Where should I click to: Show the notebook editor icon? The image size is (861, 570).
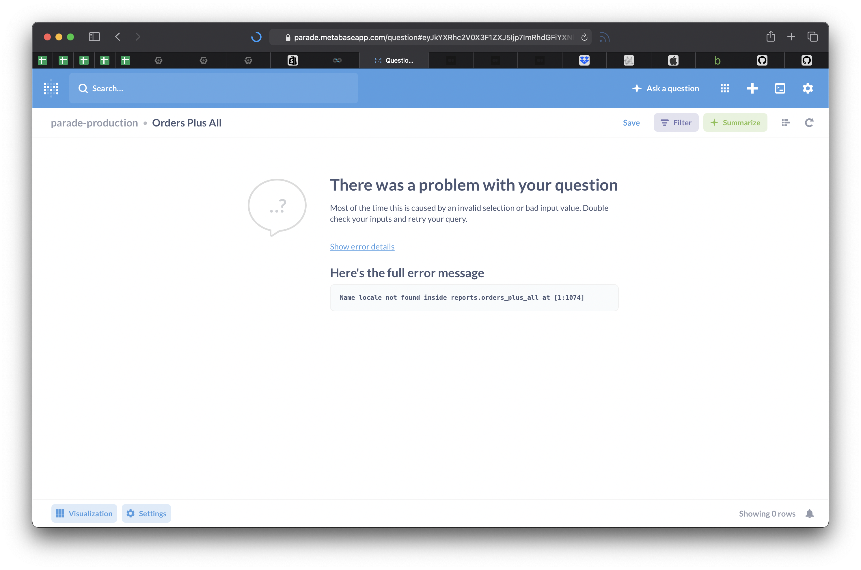point(785,123)
